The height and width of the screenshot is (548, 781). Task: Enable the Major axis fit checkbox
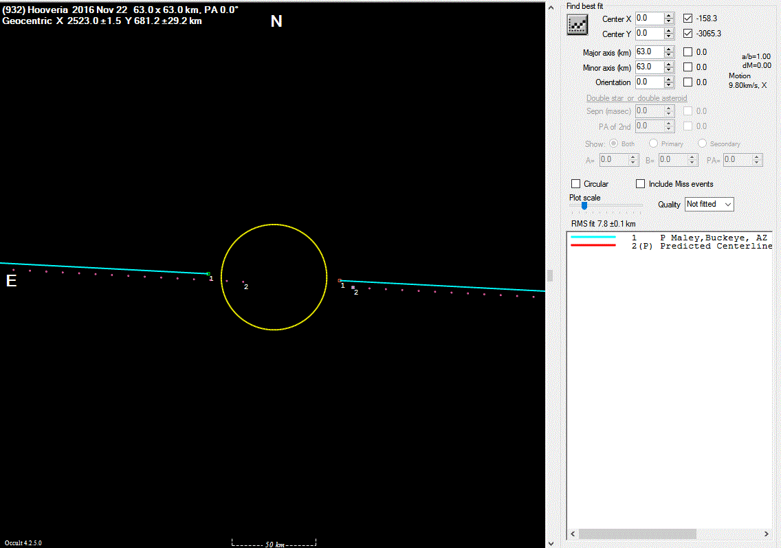click(x=688, y=52)
